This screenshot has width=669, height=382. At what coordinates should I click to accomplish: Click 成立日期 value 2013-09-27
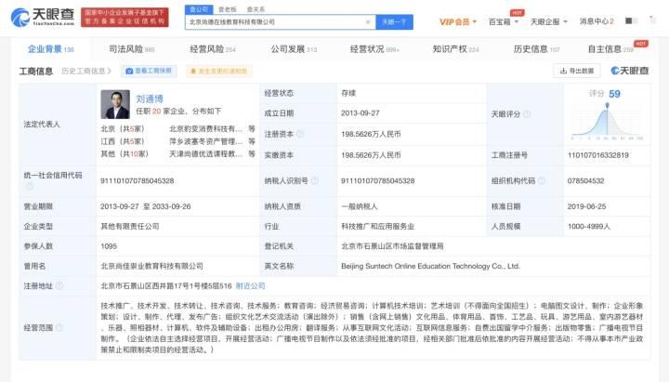tap(361, 113)
